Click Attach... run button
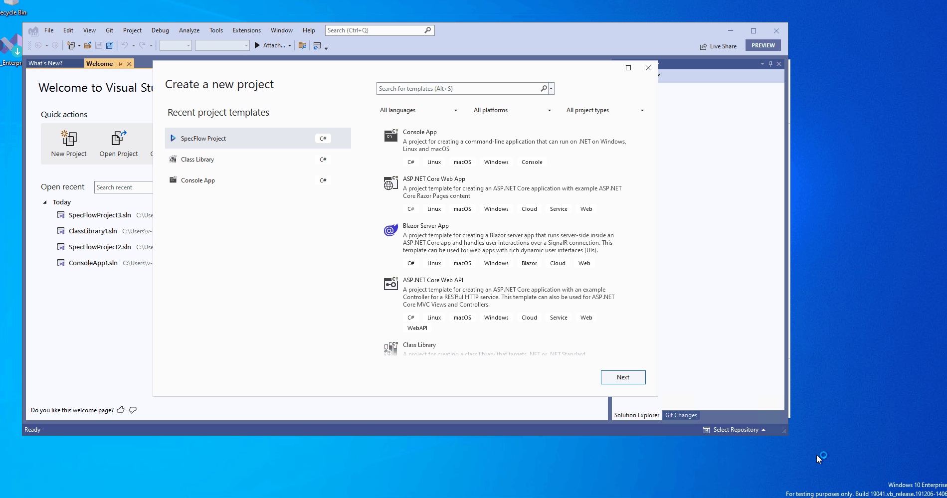 click(270, 45)
